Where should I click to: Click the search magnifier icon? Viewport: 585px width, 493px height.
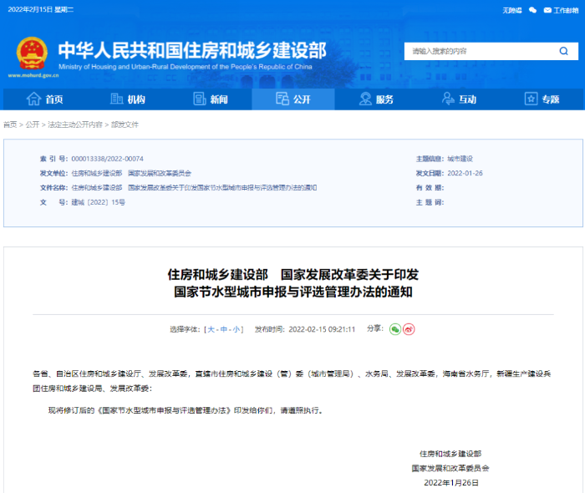563,52
